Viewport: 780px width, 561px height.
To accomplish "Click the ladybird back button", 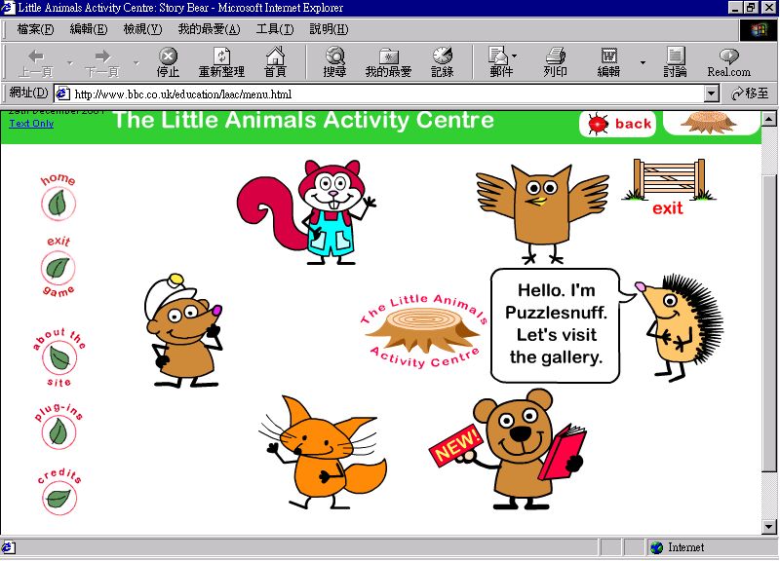I will tap(618, 124).
